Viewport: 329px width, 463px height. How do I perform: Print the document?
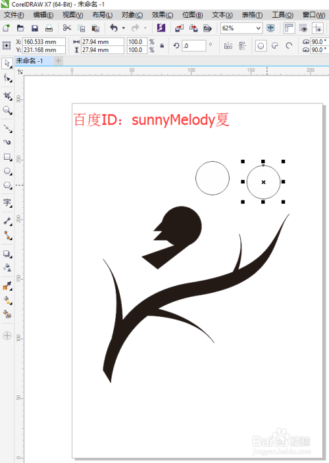pos(49,28)
